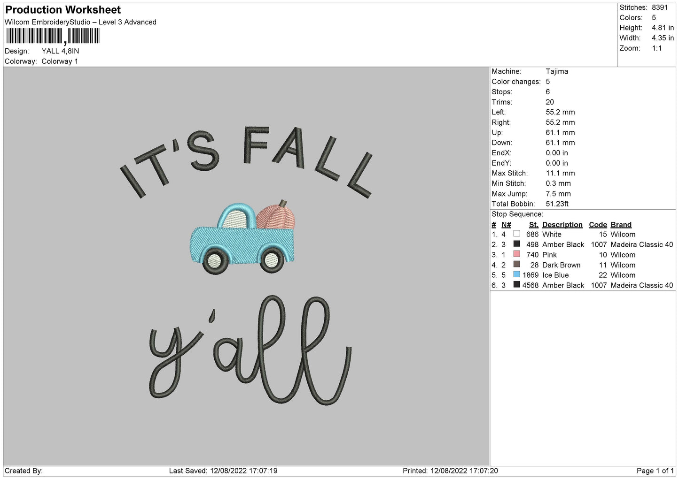Click the barcode below the worksheet title
The width and height of the screenshot is (679, 479).
(x=53, y=36)
